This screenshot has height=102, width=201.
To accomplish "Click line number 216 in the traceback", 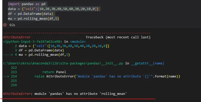I will pyautogui.click(x=14, y=85).
